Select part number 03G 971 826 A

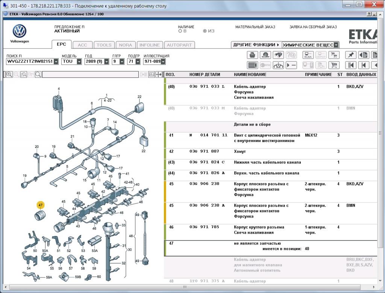[x=207, y=173]
